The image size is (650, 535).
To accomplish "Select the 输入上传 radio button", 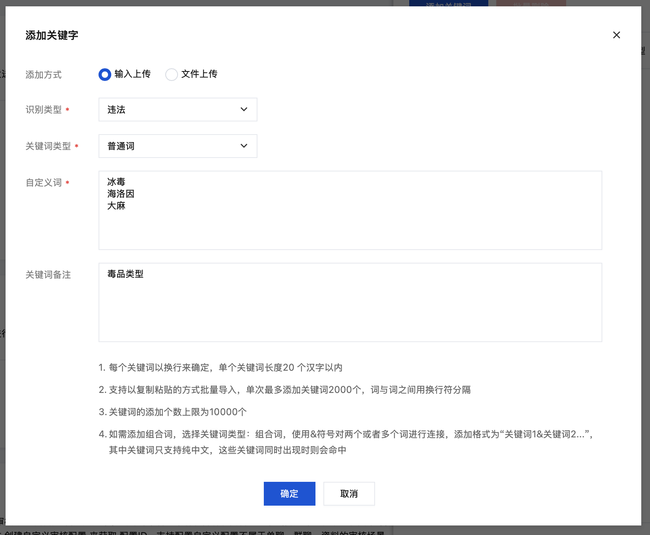I will tap(105, 74).
